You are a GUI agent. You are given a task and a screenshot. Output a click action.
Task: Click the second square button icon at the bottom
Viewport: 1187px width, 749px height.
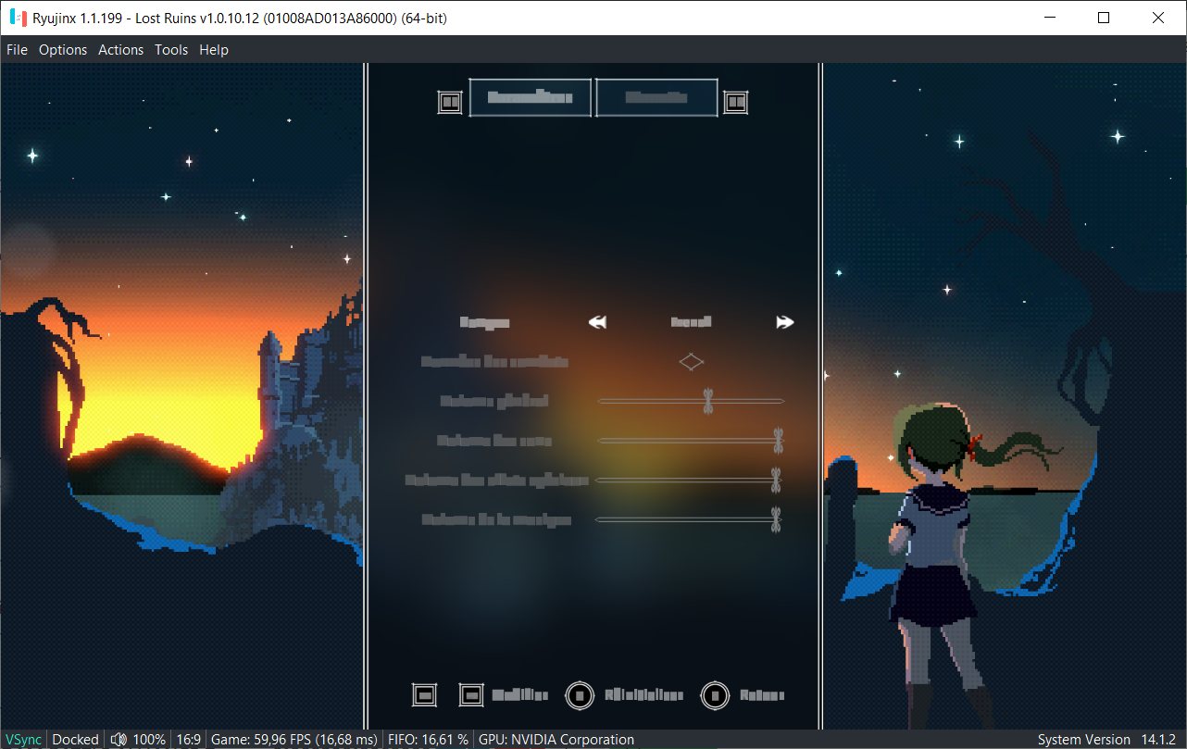pyautogui.click(x=471, y=694)
